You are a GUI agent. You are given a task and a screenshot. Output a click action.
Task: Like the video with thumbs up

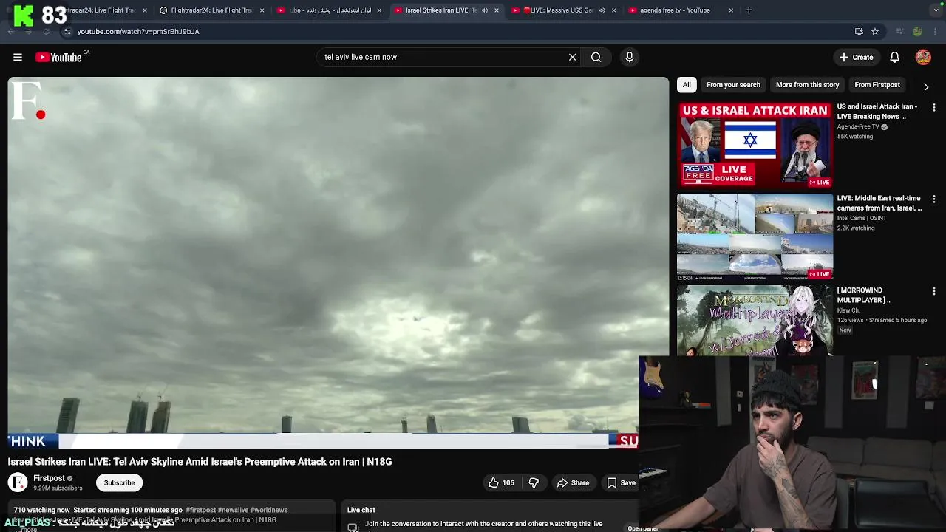click(501, 483)
